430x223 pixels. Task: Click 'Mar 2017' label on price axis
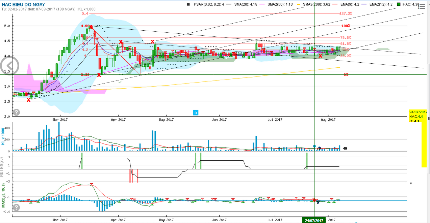pos(61,120)
